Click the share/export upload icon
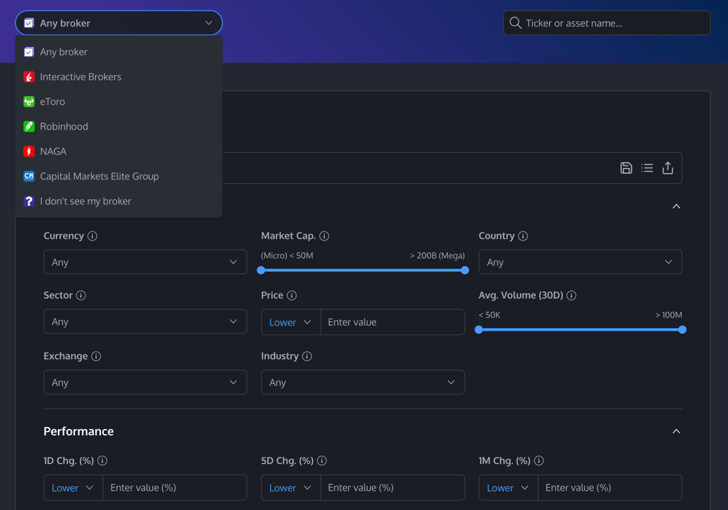Viewport: 728px width, 510px height. [667, 168]
